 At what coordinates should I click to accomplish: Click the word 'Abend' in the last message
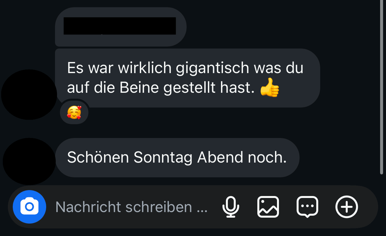point(220,157)
